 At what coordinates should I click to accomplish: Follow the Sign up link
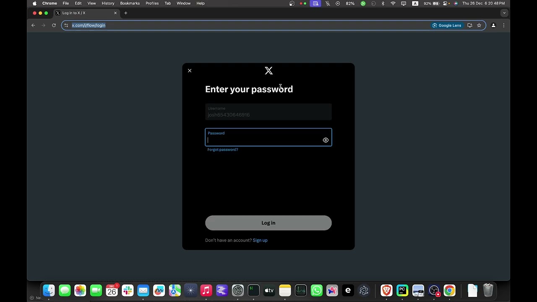260,240
